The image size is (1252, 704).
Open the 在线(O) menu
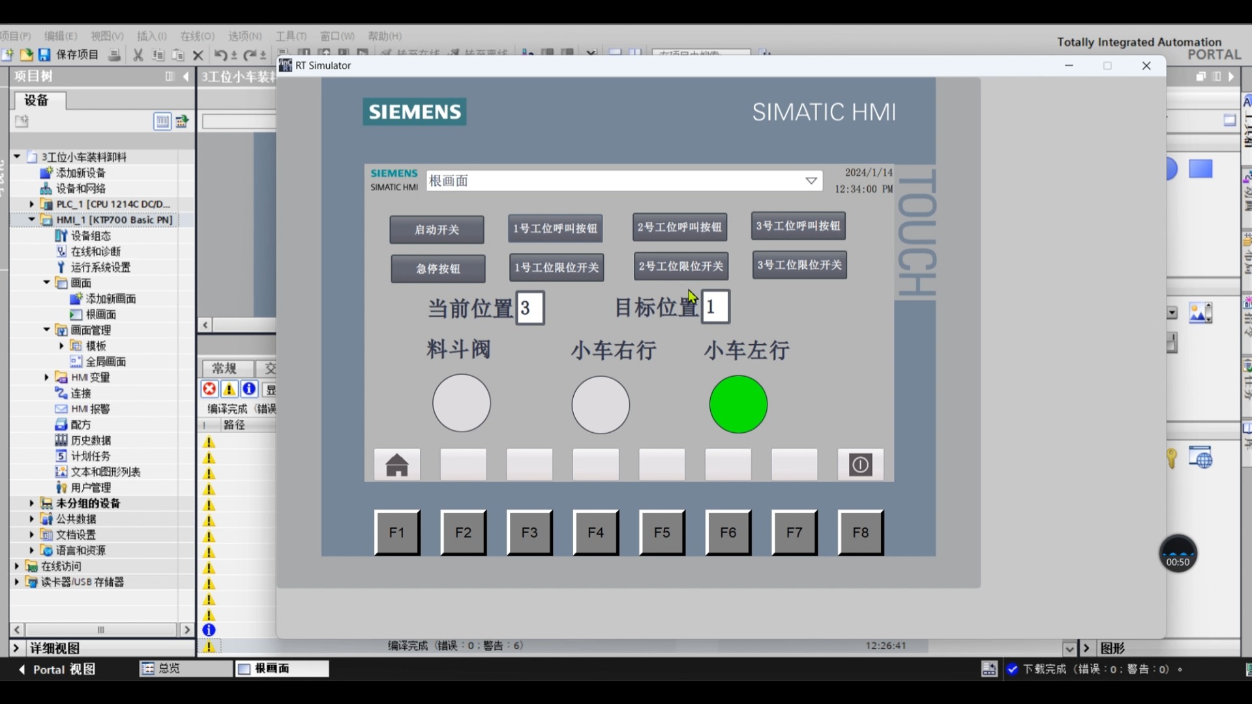197,36
